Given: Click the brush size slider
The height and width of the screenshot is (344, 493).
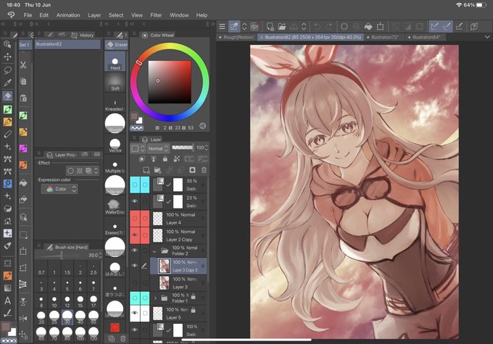Looking at the screenshot, I should point(61,255).
